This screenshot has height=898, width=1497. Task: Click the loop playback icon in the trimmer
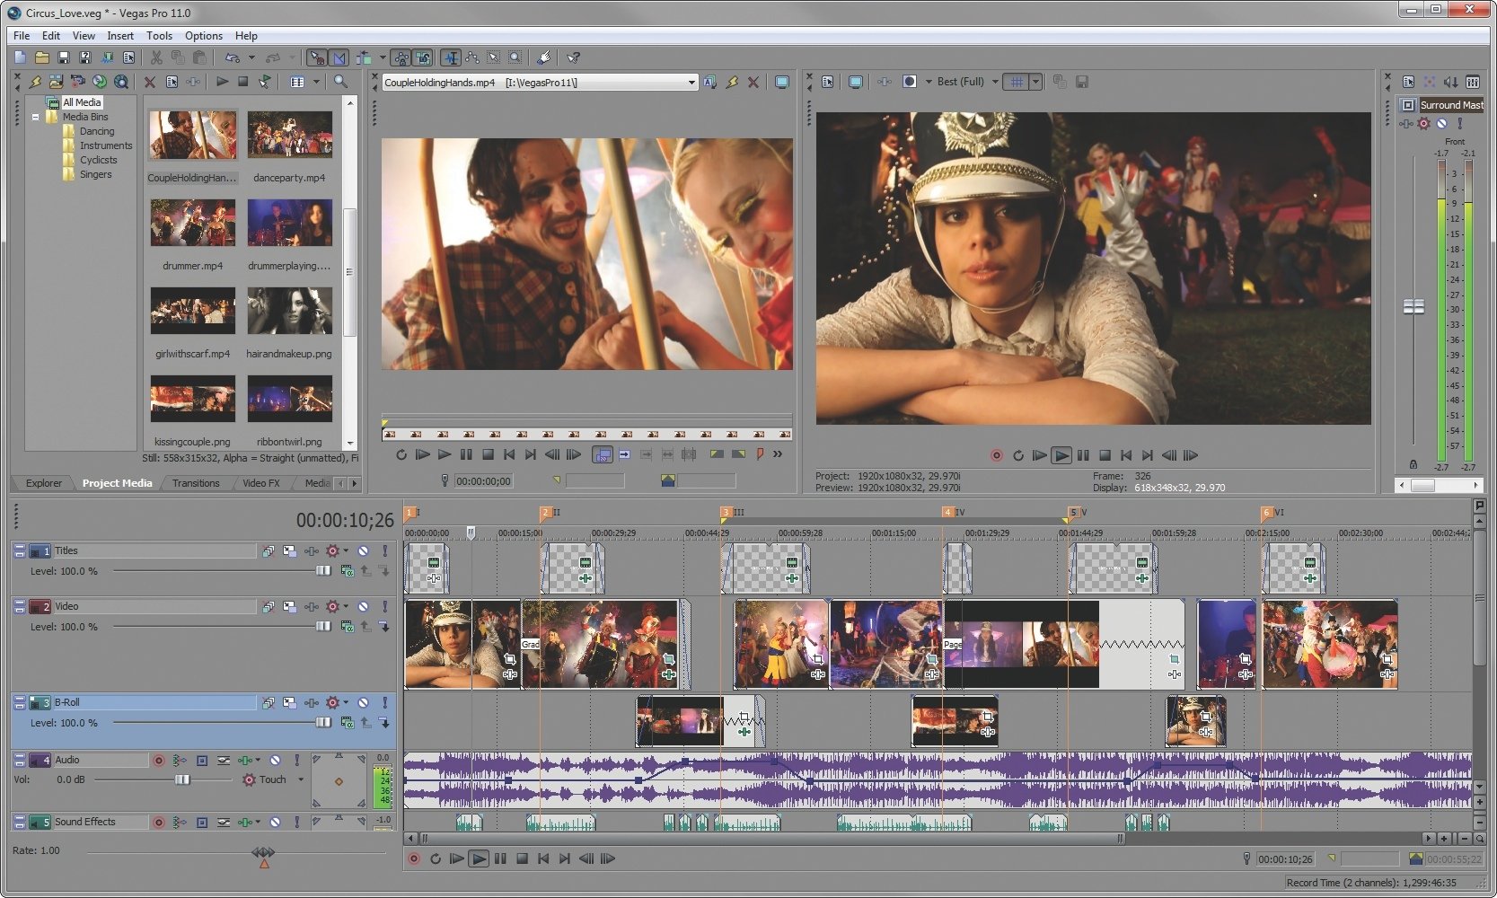coord(401,454)
